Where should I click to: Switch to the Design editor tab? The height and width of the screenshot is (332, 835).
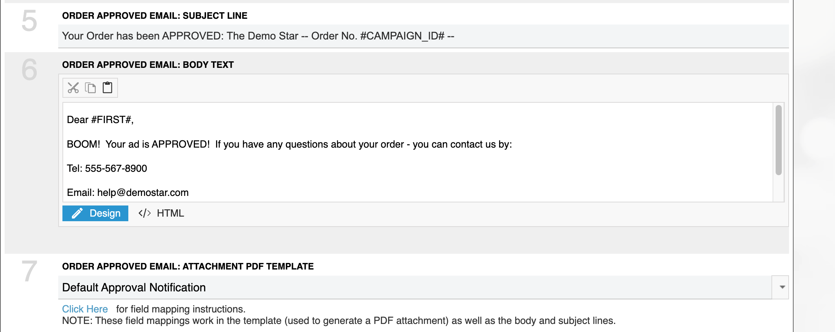(x=95, y=213)
